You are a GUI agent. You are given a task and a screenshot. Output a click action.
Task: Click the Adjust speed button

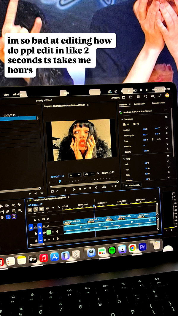click(x=132, y=185)
